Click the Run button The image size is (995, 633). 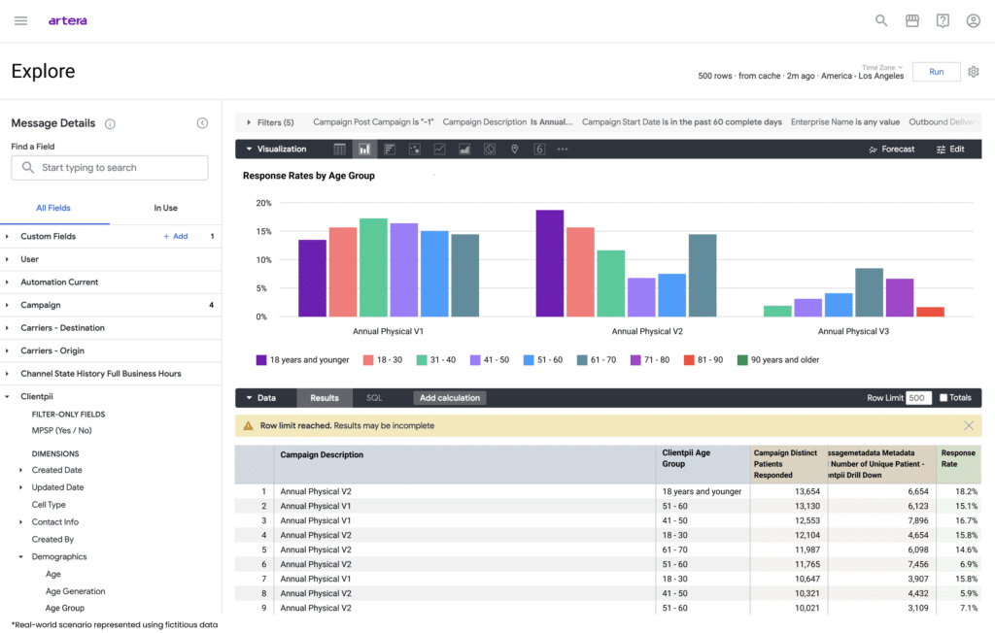point(936,72)
